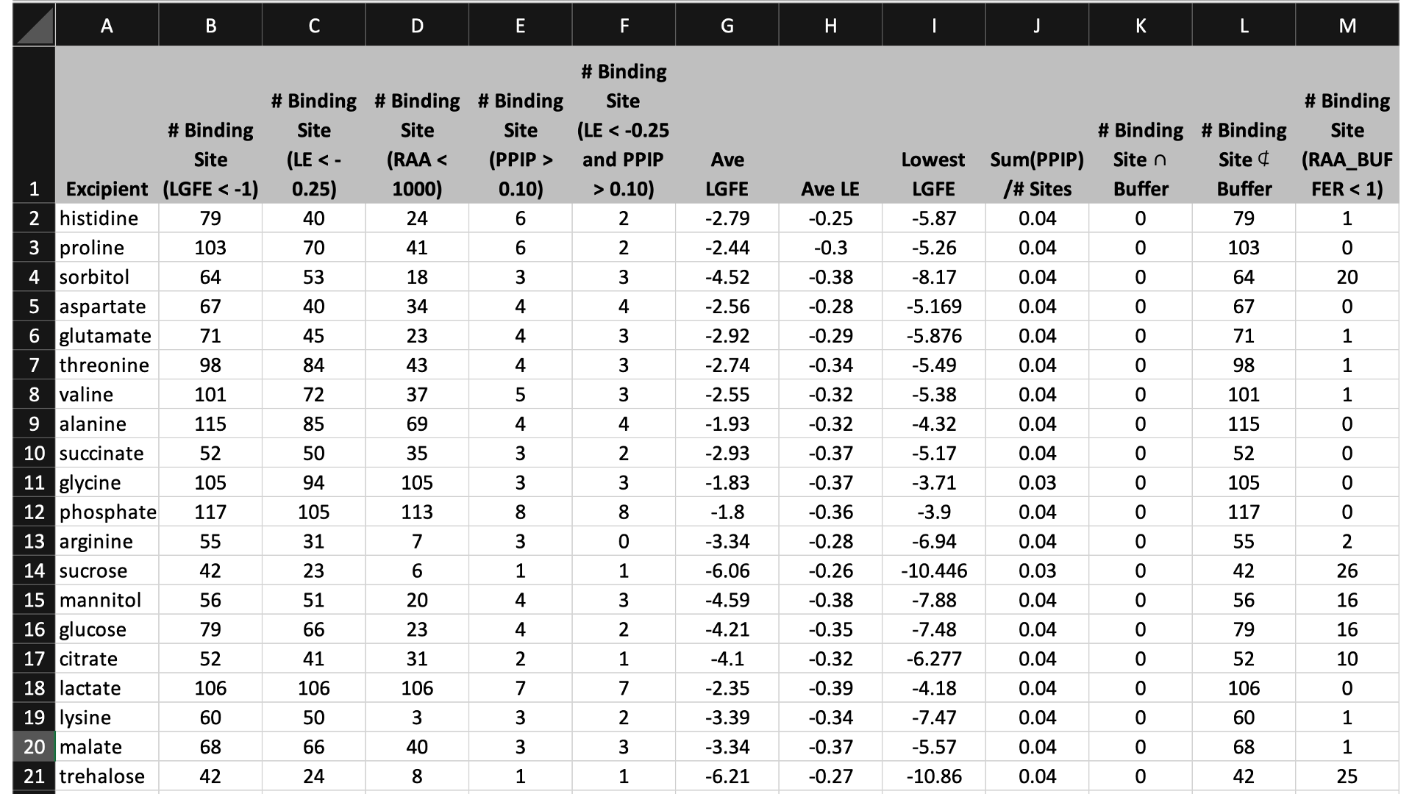Screen dimensions: 1412x794
Task: Select row 1 header
Action: (x=34, y=125)
